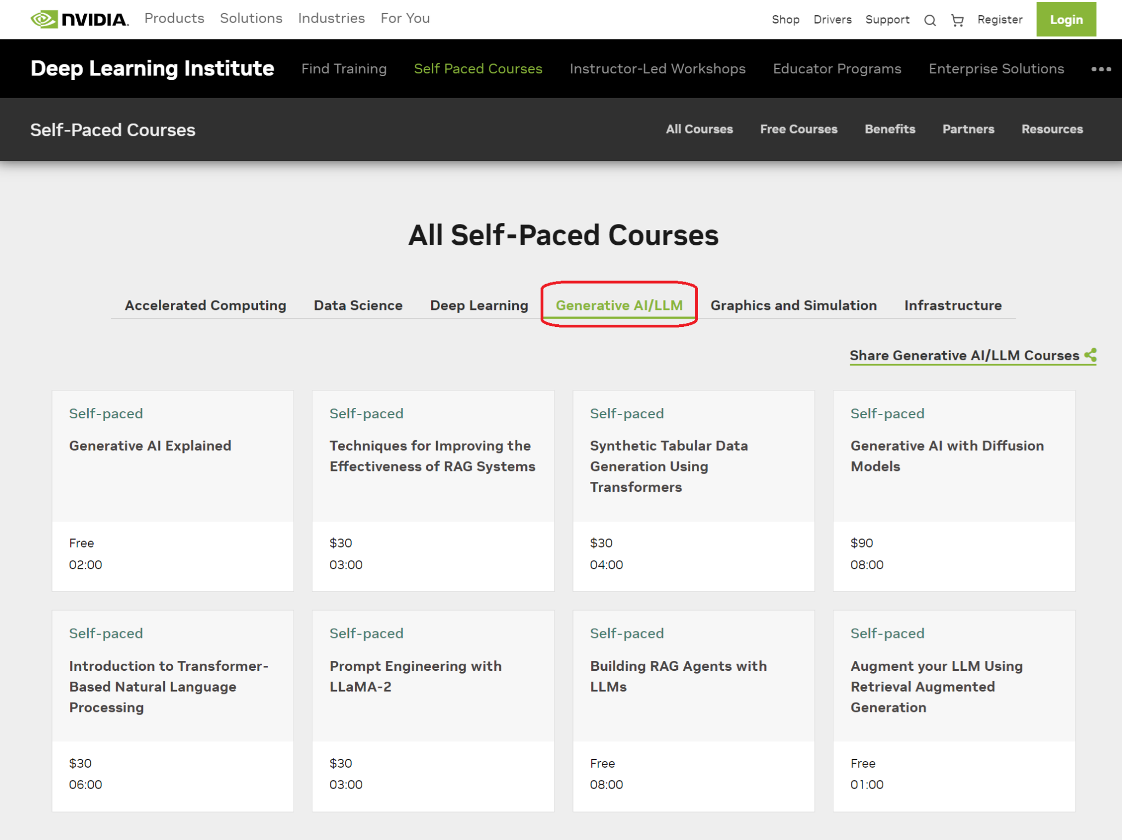Click the Register link
This screenshot has height=840, width=1122.
1000,20
